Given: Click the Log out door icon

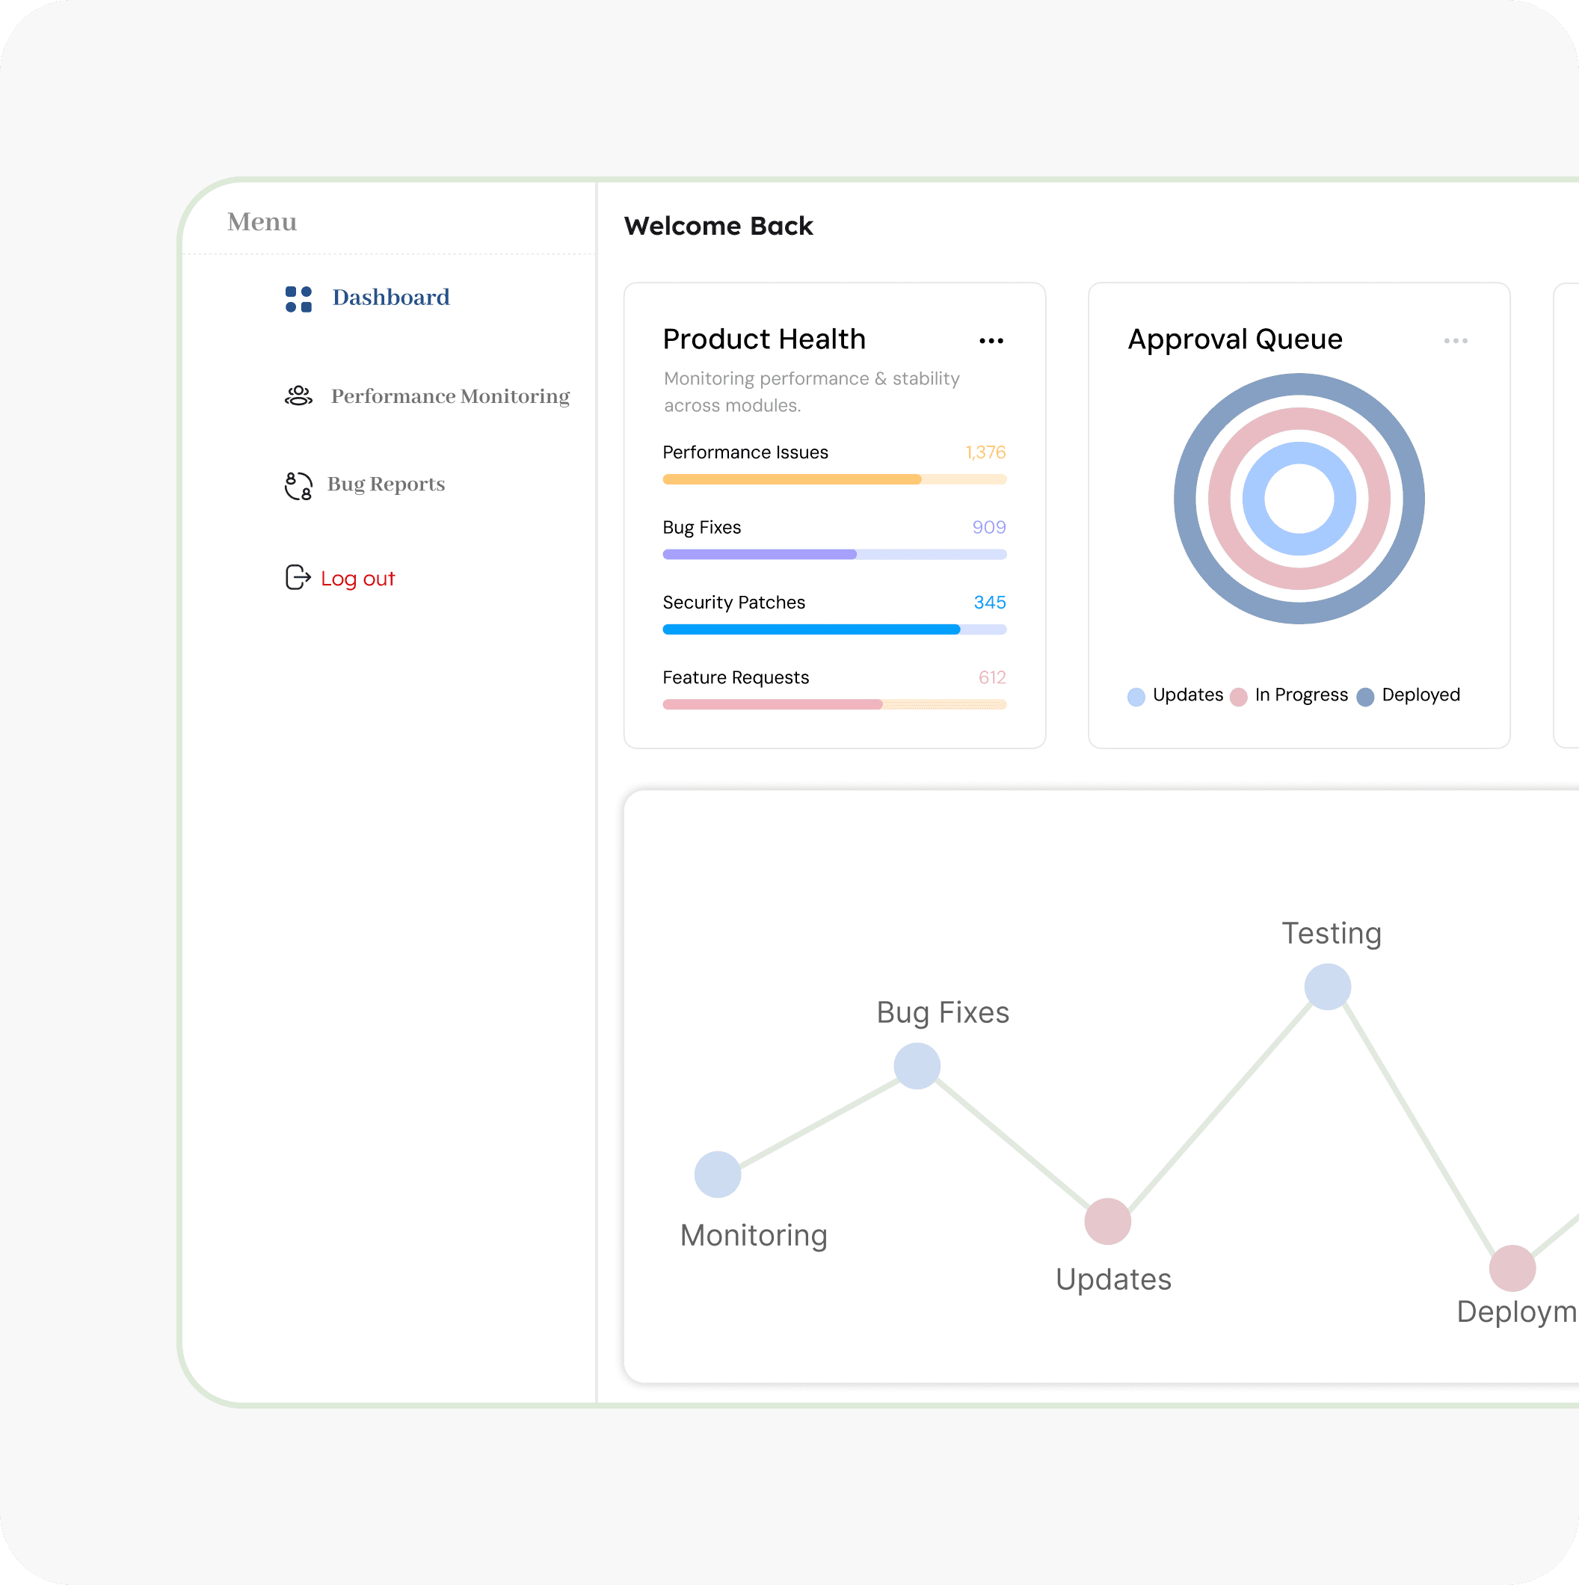Looking at the screenshot, I should pos(298,578).
